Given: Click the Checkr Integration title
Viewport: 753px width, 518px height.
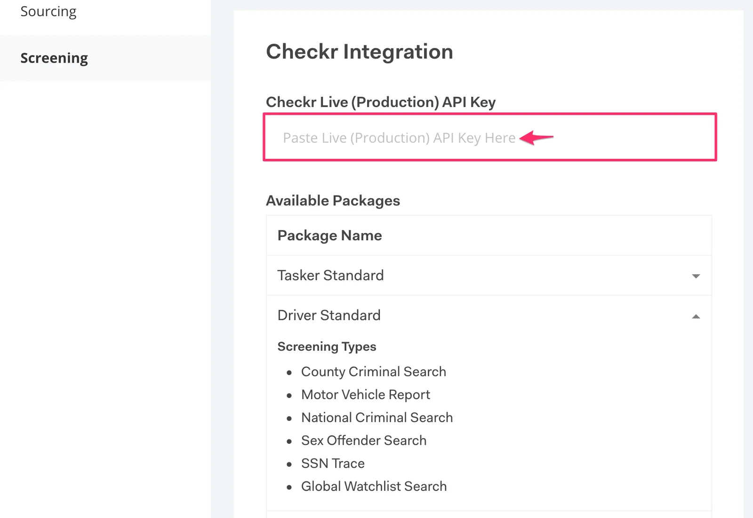Looking at the screenshot, I should (360, 52).
